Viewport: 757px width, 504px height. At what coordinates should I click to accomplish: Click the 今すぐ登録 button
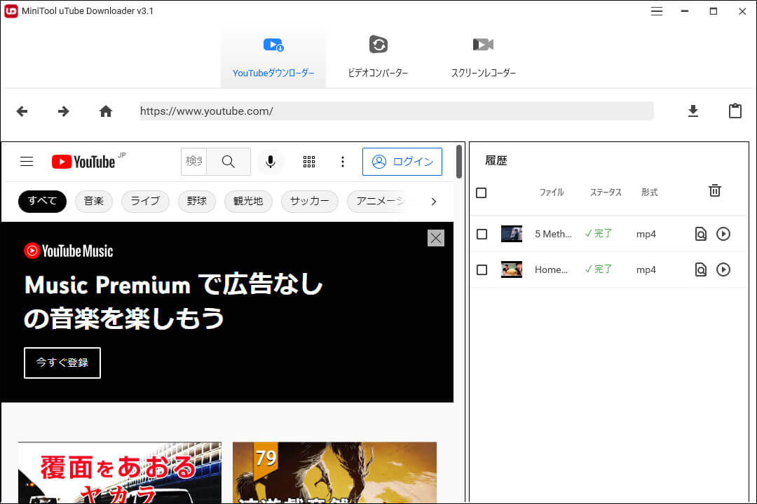coord(62,363)
